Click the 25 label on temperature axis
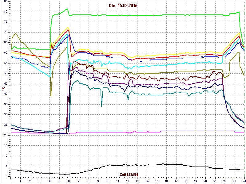The height and width of the screenshot is (184, 246). pos(5,125)
